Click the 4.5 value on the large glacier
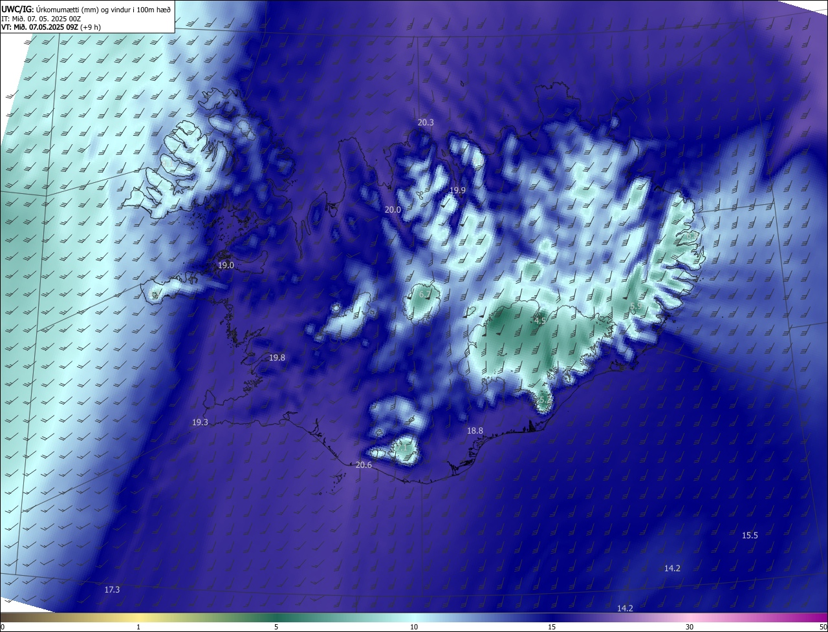This screenshot has width=828, height=632. coord(540,320)
